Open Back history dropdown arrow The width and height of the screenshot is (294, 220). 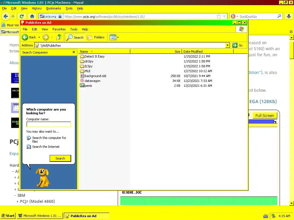coord(39,38)
